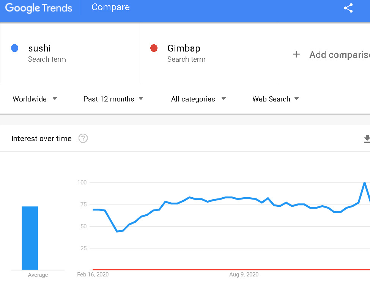Screen dimensions: 370x284
Task: Download the Interest over time chart data
Action: tap(367, 139)
